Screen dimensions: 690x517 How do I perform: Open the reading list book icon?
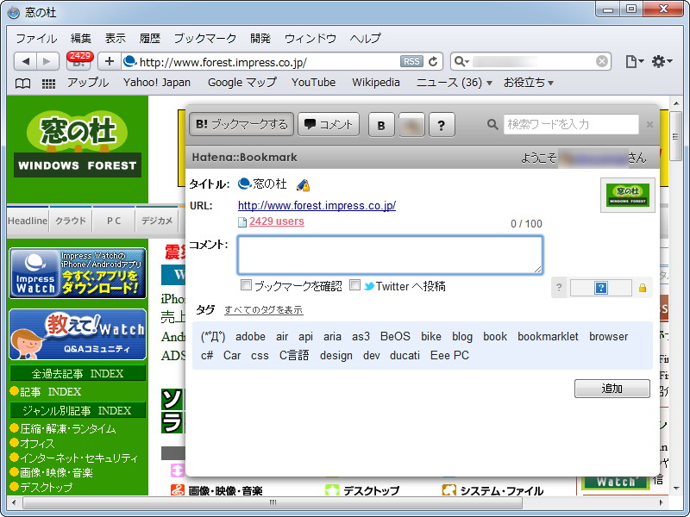(22, 83)
